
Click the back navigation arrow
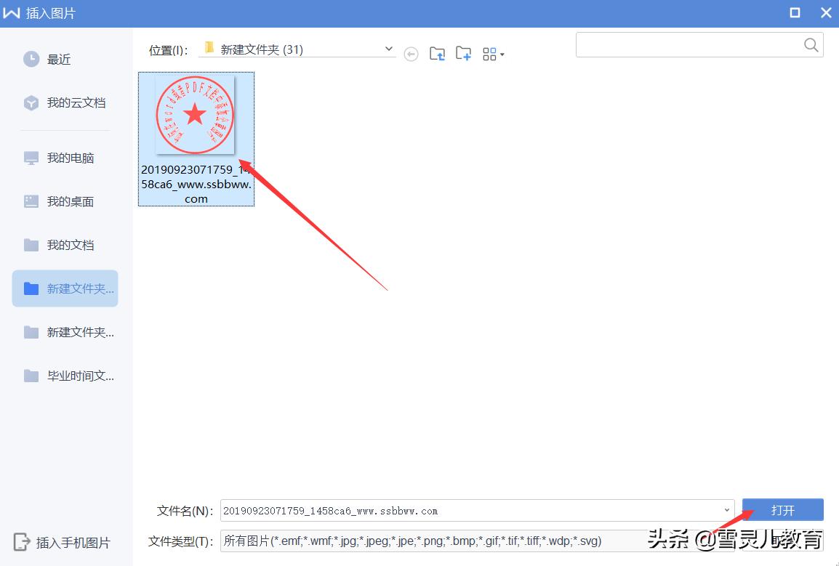pyautogui.click(x=411, y=53)
